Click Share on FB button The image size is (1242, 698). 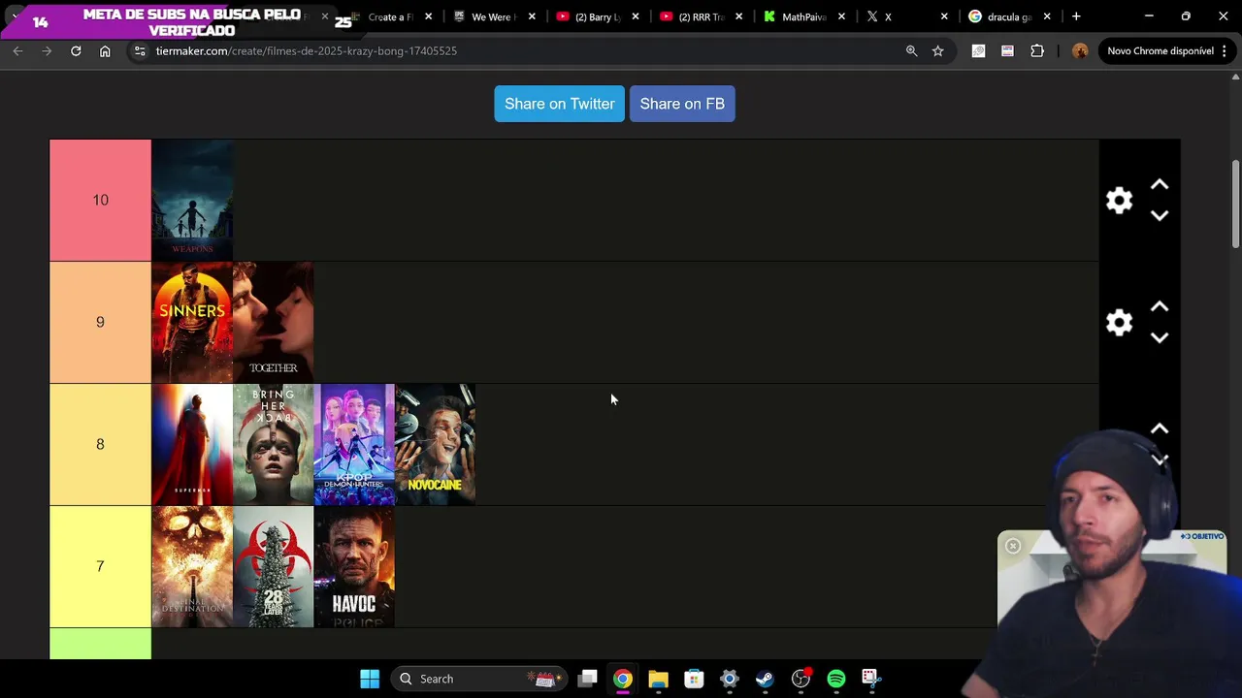pyautogui.click(x=682, y=104)
